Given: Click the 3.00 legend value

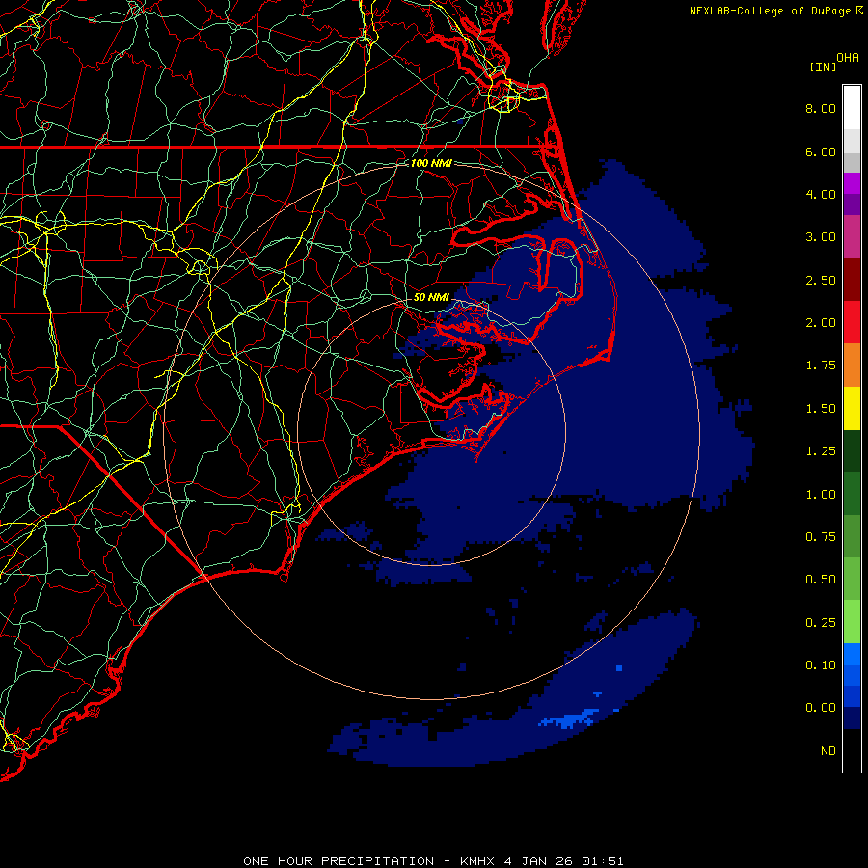Looking at the screenshot, I should (x=821, y=237).
